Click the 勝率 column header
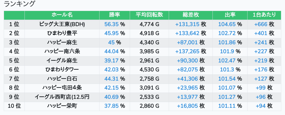Screen dimensions: 285x115 coord(114,15)
